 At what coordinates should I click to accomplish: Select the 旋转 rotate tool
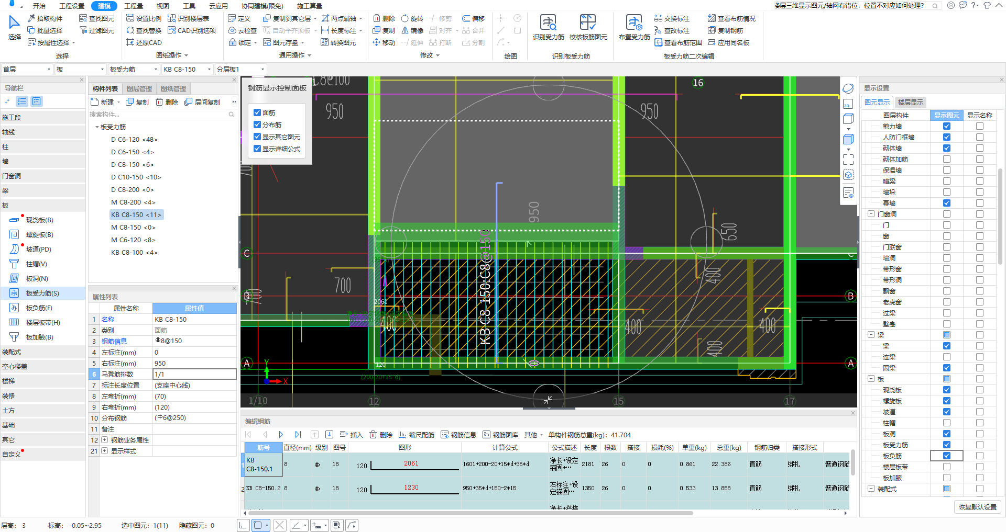pyautogui.click(x=412, y=18)
